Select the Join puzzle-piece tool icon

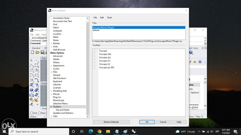(x=32, y=100)
